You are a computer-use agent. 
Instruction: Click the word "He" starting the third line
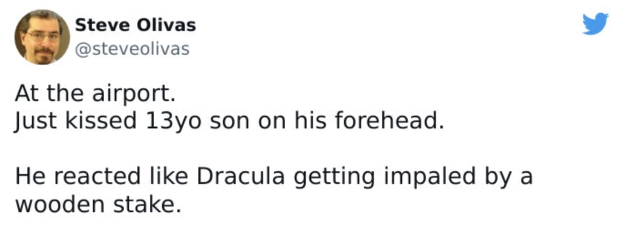[x=27, y=177]
